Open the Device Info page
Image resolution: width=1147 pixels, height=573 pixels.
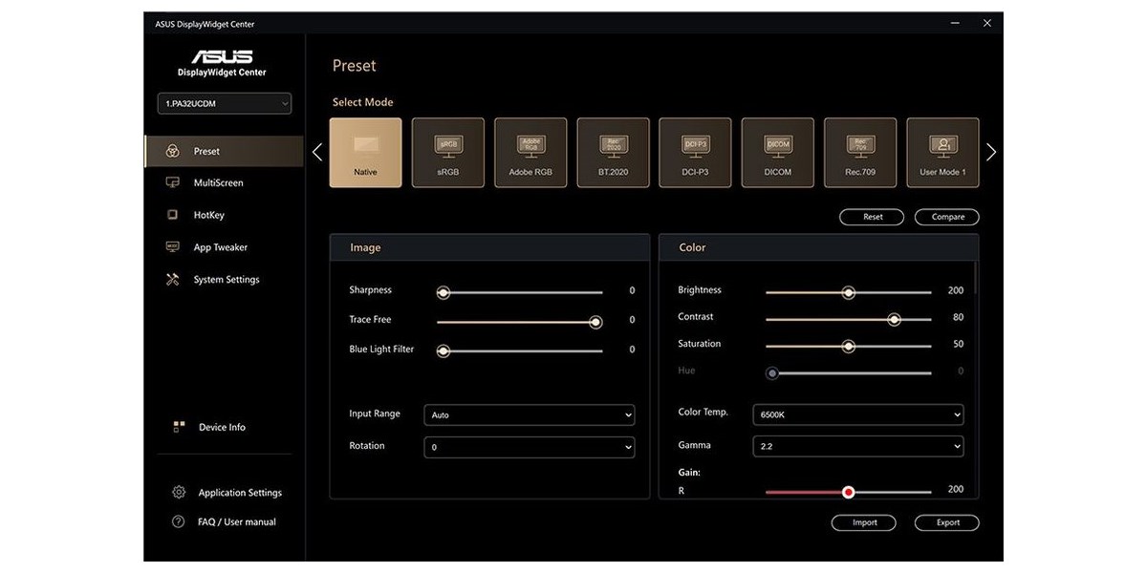coord(224,427)
